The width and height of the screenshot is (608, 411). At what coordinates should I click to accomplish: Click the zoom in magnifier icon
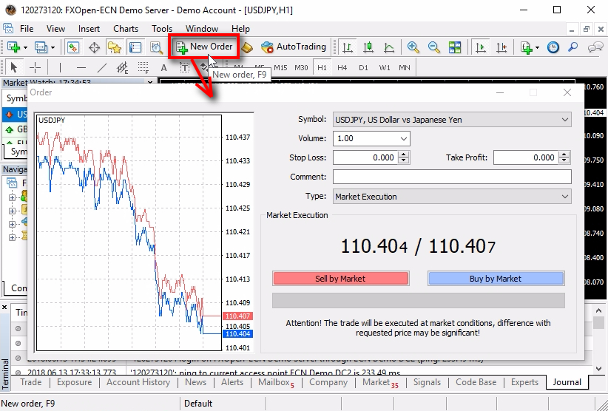click(x=413, y=47)
